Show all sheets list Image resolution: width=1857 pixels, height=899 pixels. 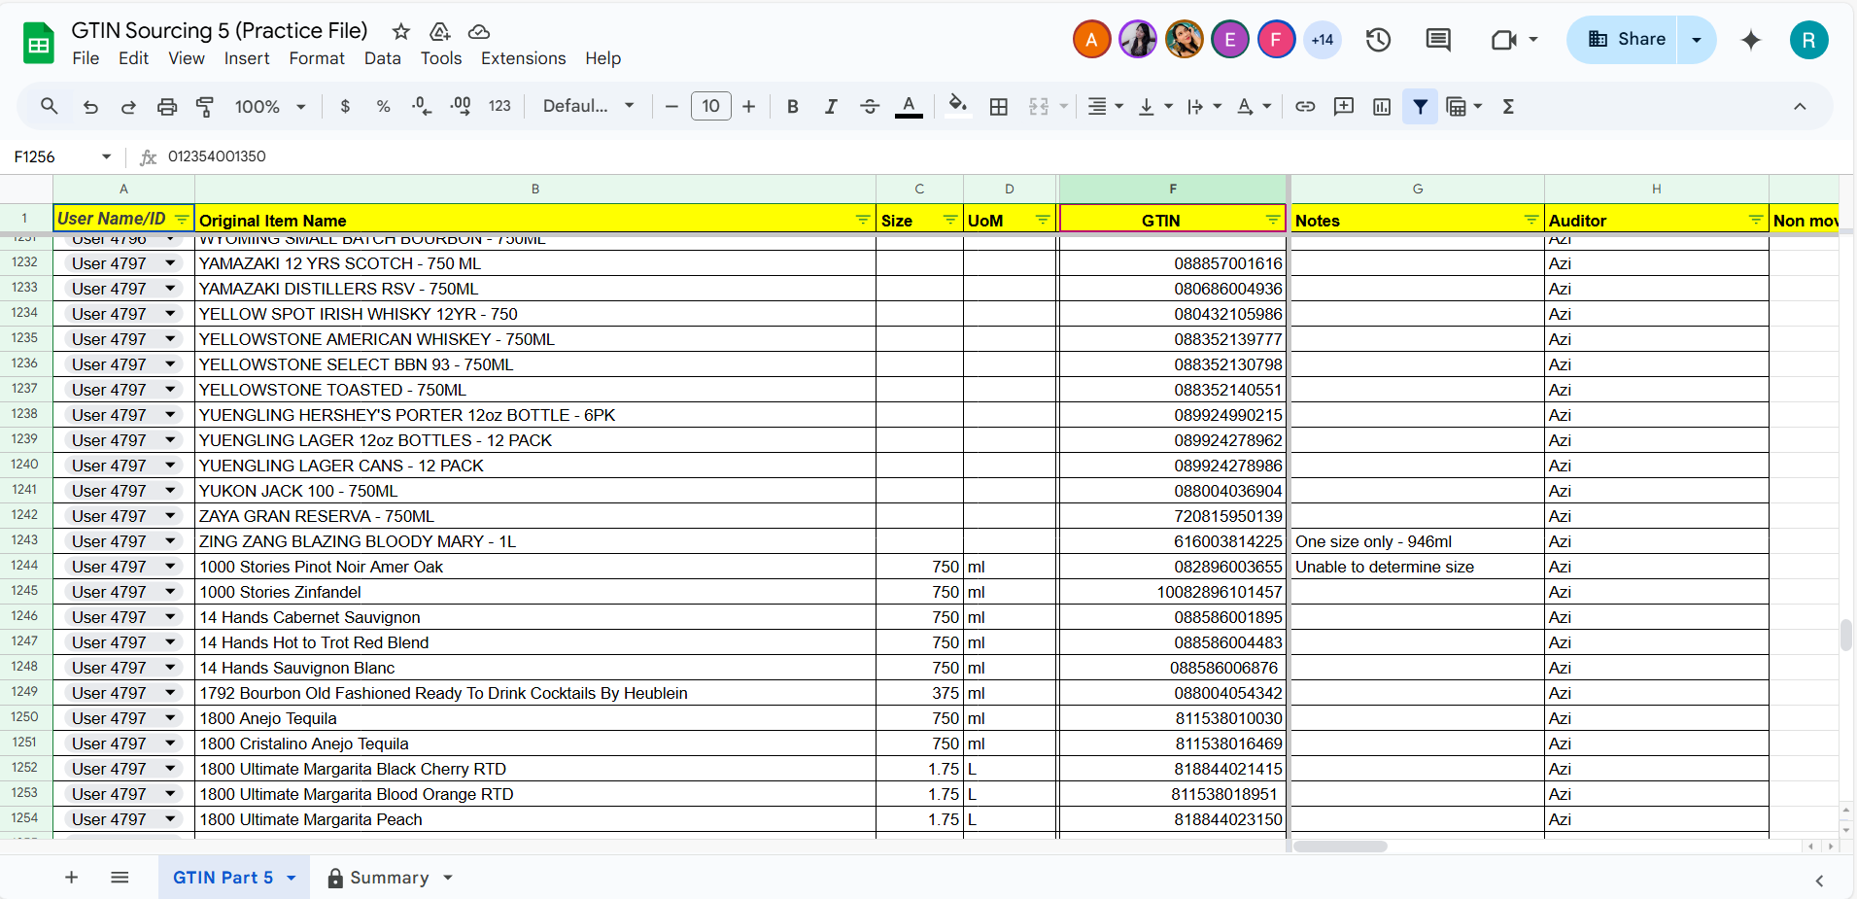click(x=120, y=878)
